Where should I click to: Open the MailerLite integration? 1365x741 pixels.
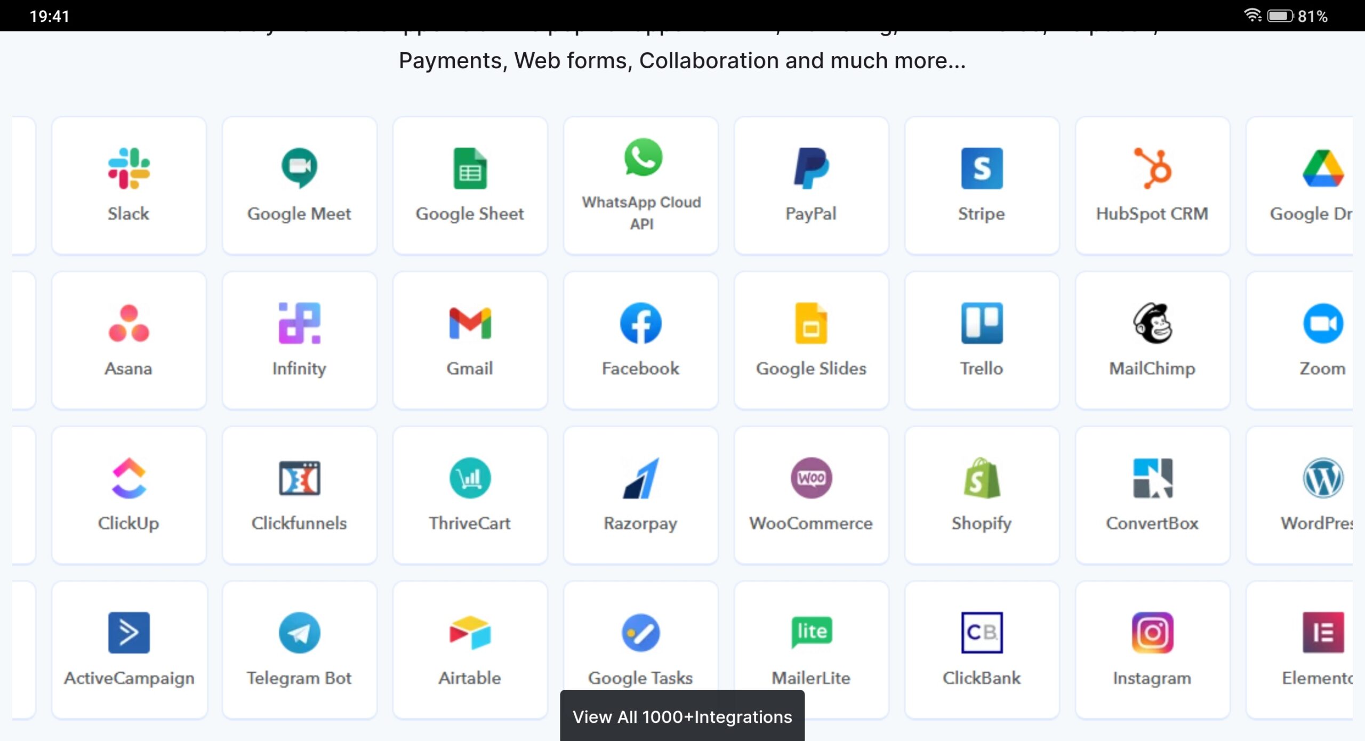click(x=812, y=649)
